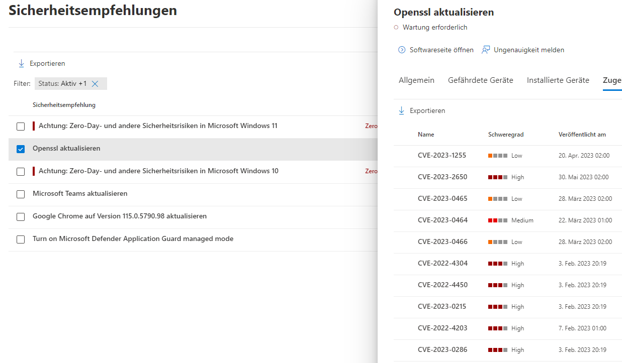The height and width of the screenshot is (363, 622).
Task: Click severity bars icon for CVE-2023-0464
Action: [x=497, y=220]
